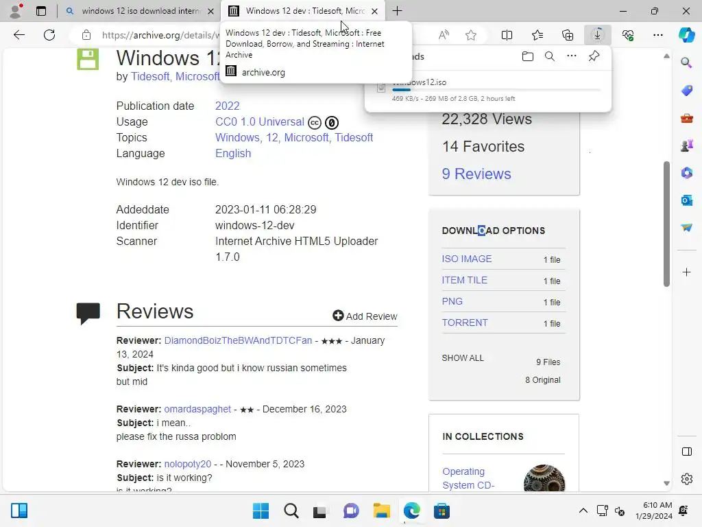Open taskbar Search
Image resolution: width=702 pixels, height=527 pixels.
(291, 511)
